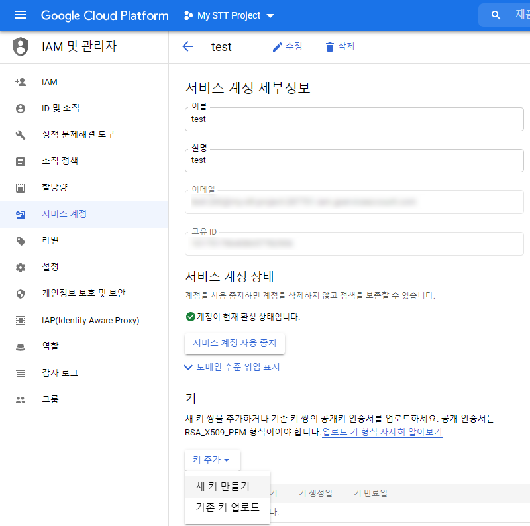Open the IAM sidebar item

point(85,81)
